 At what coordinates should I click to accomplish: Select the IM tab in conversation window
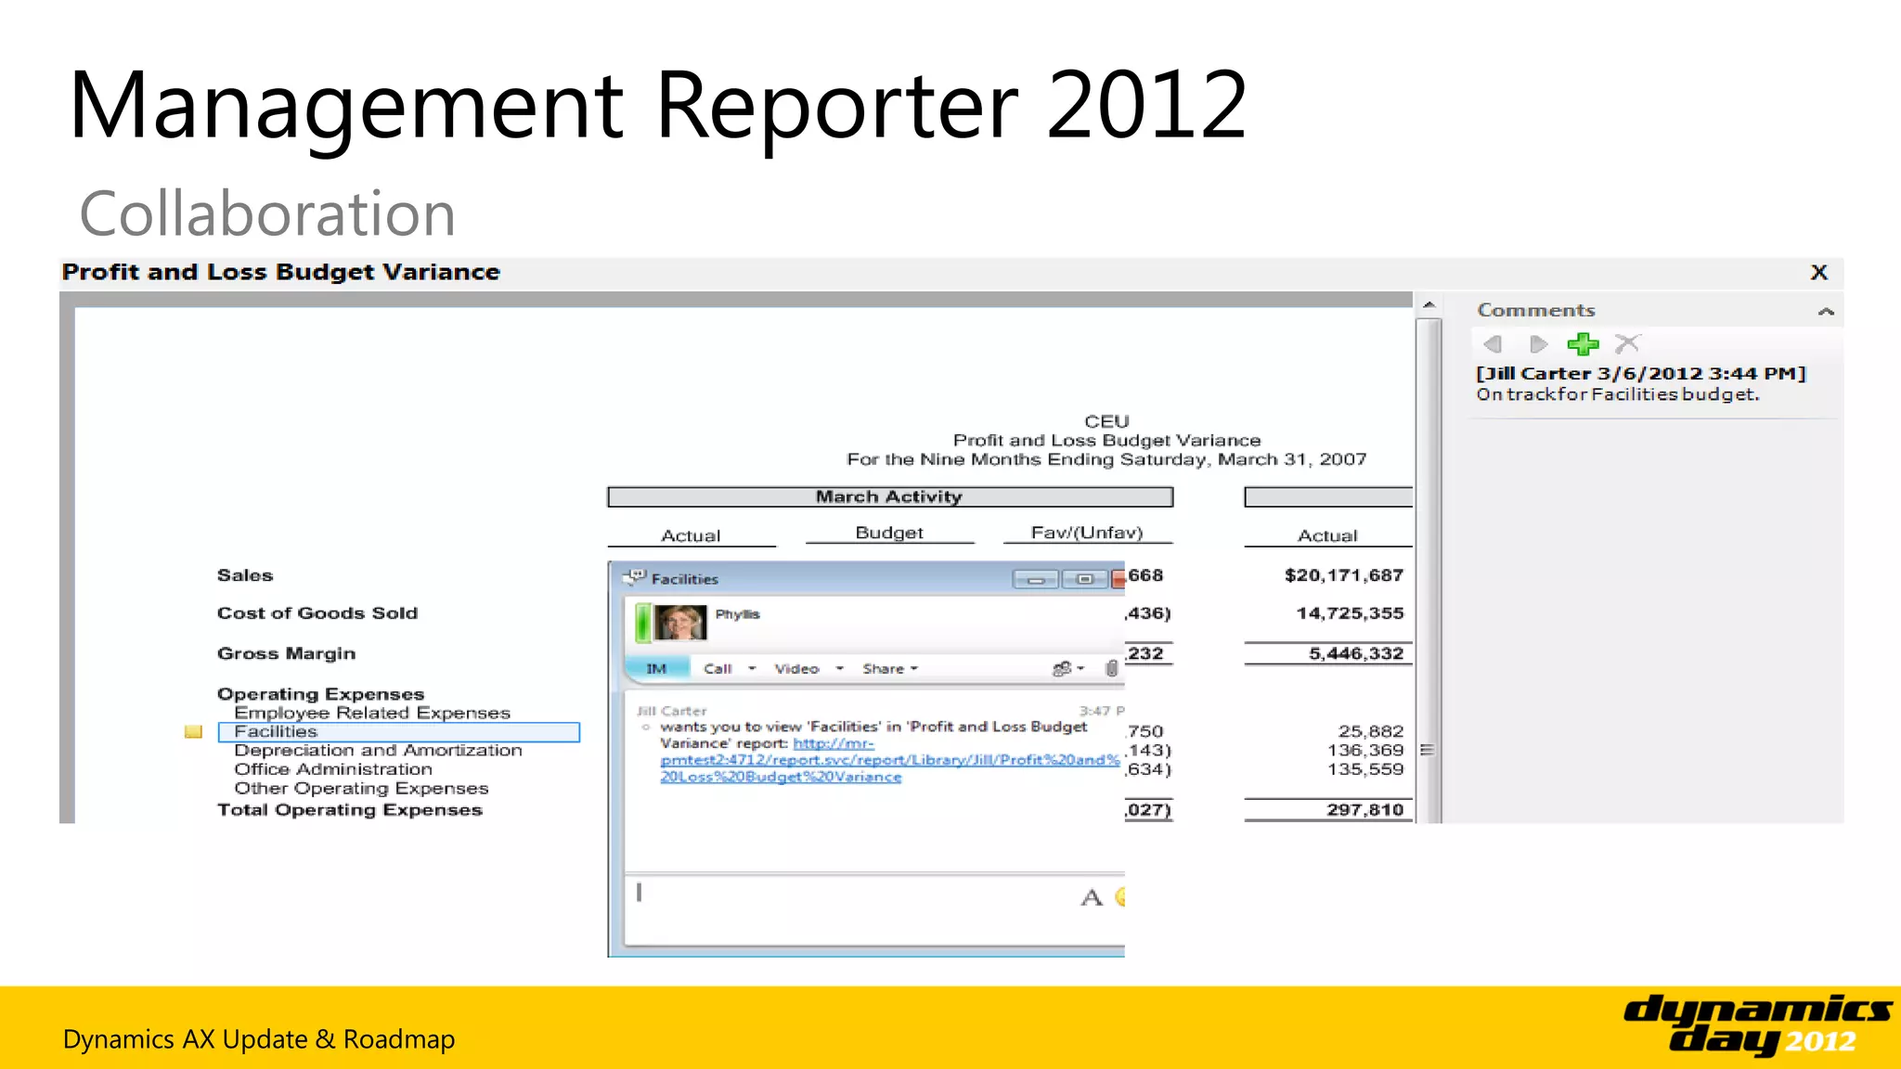tap(656, 668)
